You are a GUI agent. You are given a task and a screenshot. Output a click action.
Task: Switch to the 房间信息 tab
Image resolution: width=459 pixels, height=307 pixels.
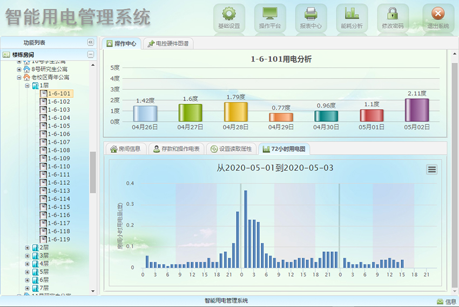(125, 149)
